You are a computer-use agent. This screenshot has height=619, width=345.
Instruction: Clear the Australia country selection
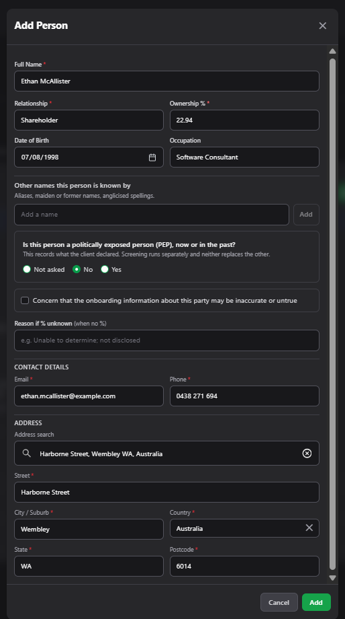coord(309,527)
